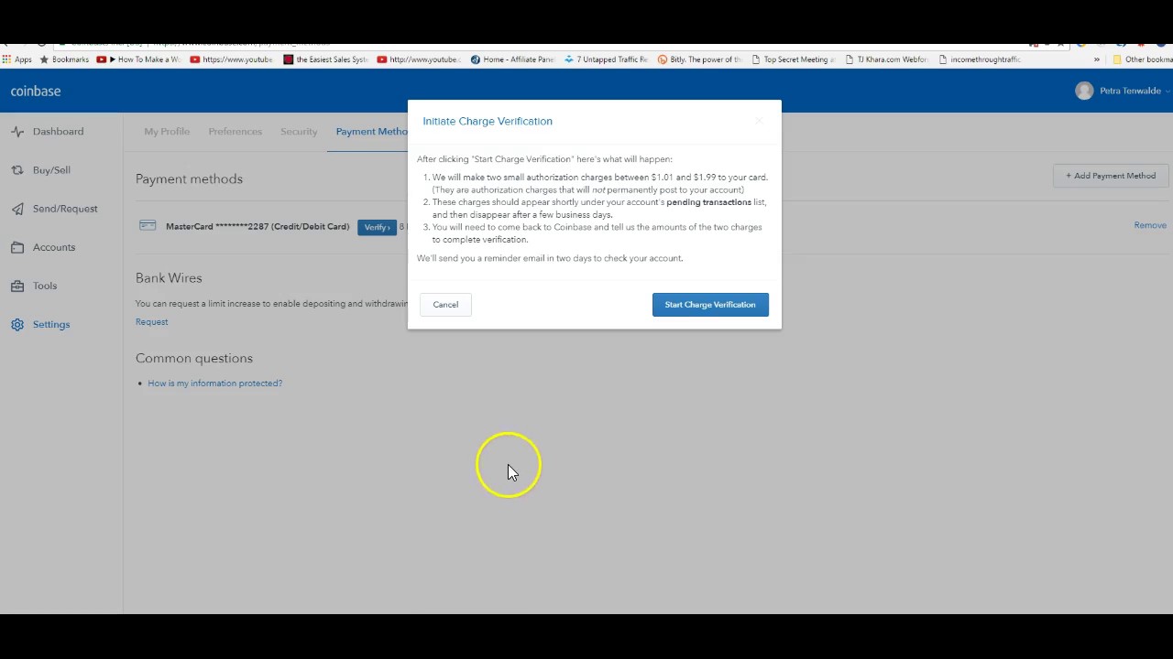The height and width of the screenshot is (659, 1173).
Task: Open 'Bitly. The power of th' bookmark
Action: pyautogui.click(x=699, y=59)
